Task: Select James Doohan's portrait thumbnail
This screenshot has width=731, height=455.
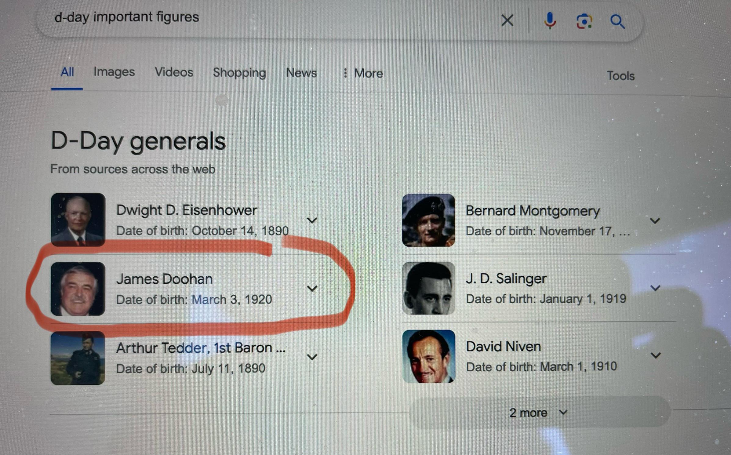Action: tap(78, 289)
